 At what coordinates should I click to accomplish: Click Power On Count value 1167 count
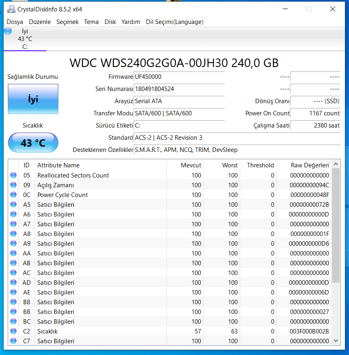coord(315,113)
